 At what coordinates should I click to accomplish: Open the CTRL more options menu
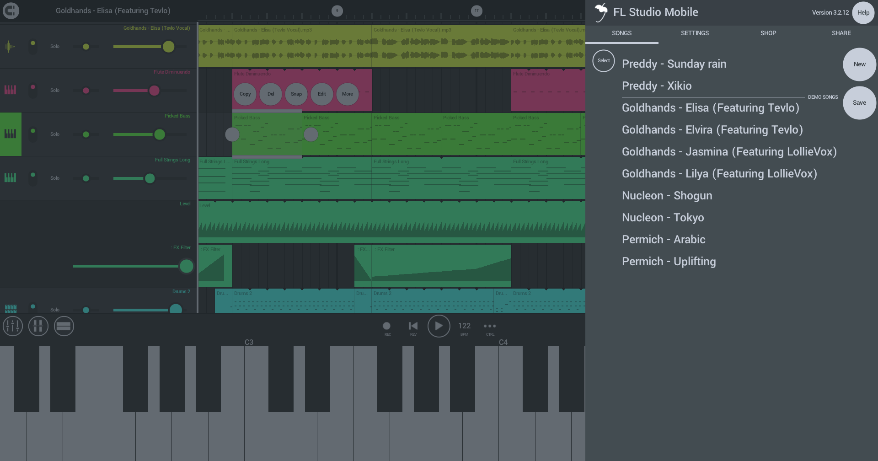click(x=490, y=327)
